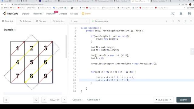Switch to the problem Discuss tab
The image size is (194, 109).
42,21
